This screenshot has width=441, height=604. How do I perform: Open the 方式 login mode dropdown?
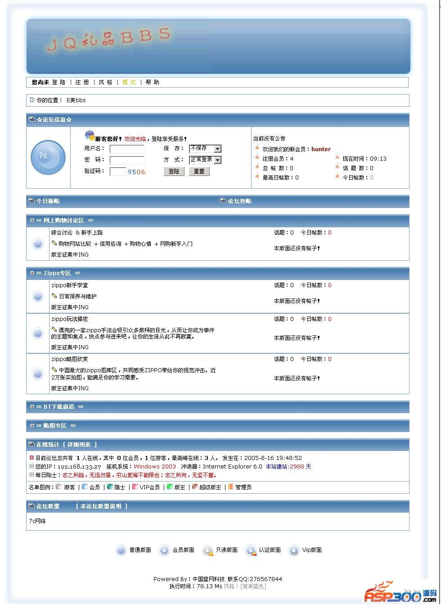(x=205, y=160)
